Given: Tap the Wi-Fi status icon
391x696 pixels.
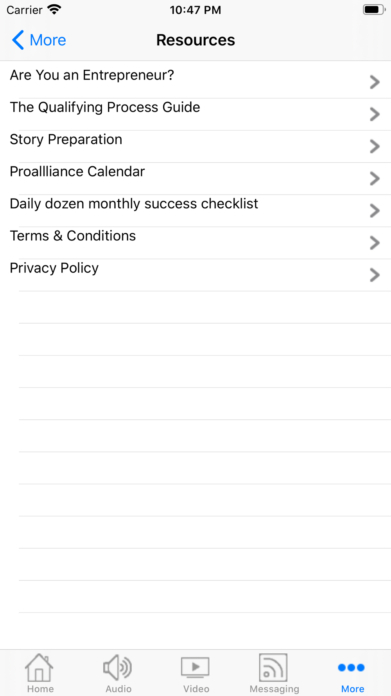Looking at the screenshot, I should click(54, 10).
